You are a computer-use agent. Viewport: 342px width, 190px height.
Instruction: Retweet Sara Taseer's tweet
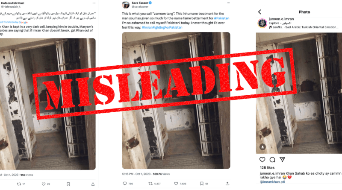tap(150, 184)
